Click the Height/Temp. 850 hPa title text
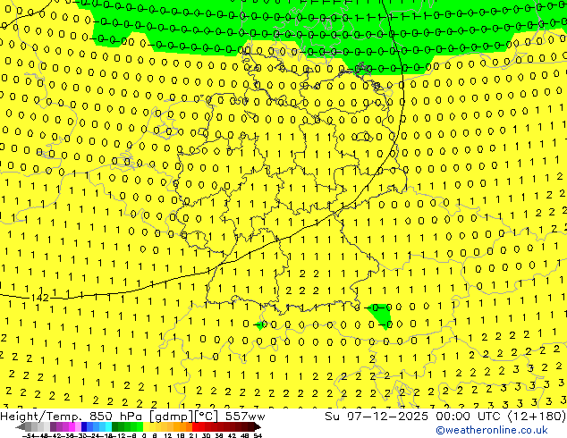567x438 pixels. click(x=72, y=417)
